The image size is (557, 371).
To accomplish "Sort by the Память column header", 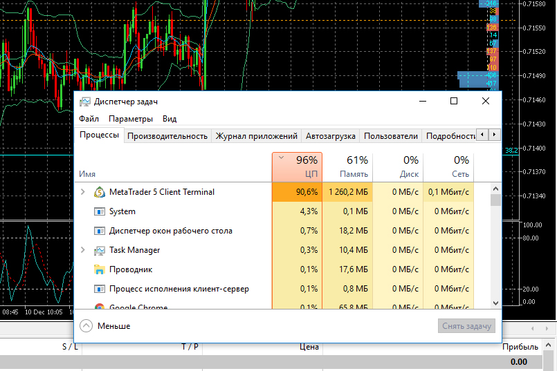I will pos(347,167).
